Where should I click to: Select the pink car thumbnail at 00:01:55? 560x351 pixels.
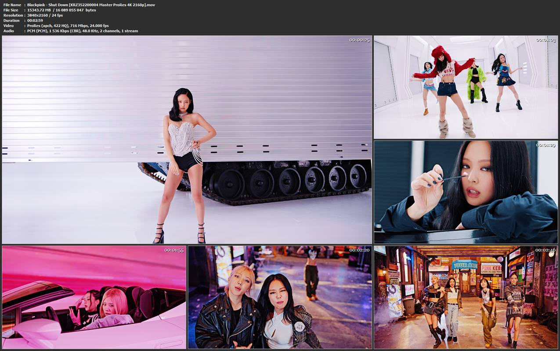(94, 297)
